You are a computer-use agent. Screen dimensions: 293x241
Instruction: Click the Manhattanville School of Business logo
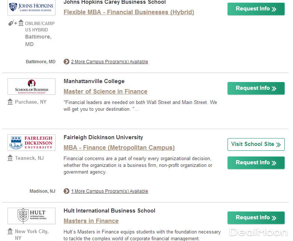click(31, 86)
